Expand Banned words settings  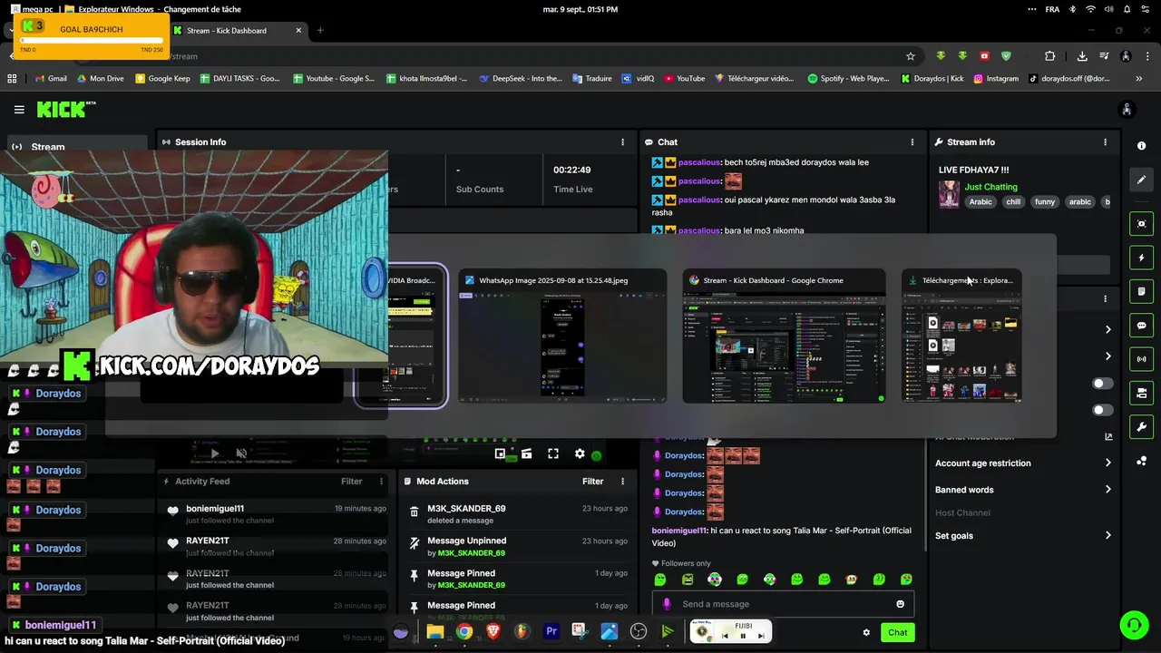click(1022, 490)
